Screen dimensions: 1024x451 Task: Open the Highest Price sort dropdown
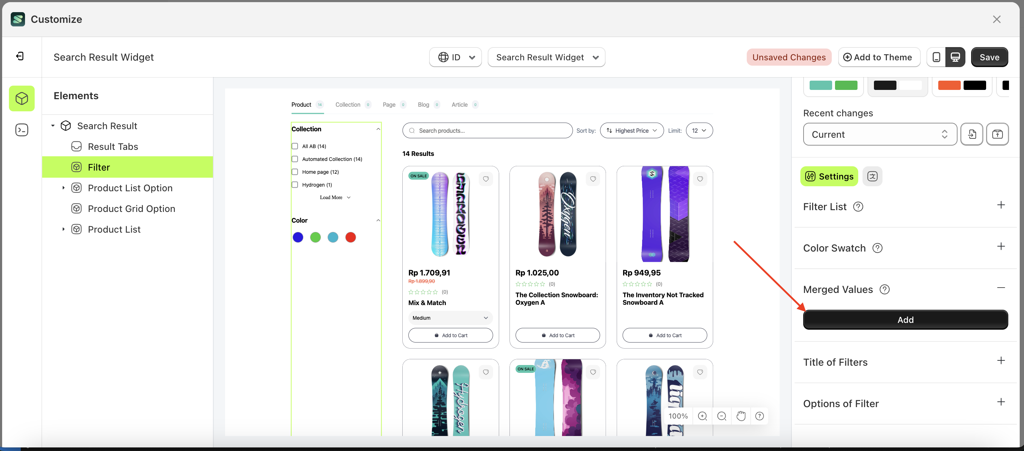(631, 130)
